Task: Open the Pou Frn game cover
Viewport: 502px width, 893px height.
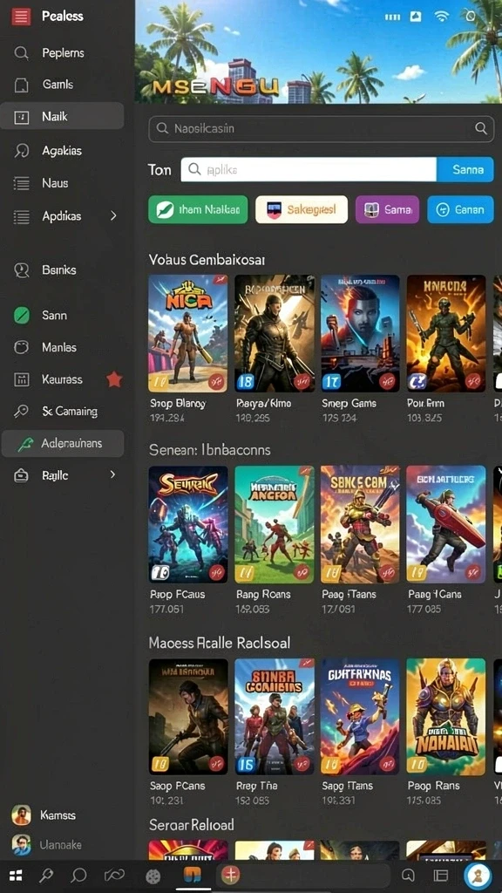Action: 446,334
